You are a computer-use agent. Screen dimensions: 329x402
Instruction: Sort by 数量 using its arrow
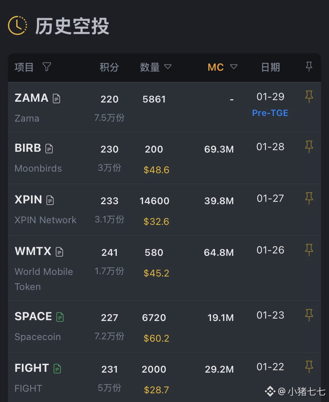pos(168,67)
